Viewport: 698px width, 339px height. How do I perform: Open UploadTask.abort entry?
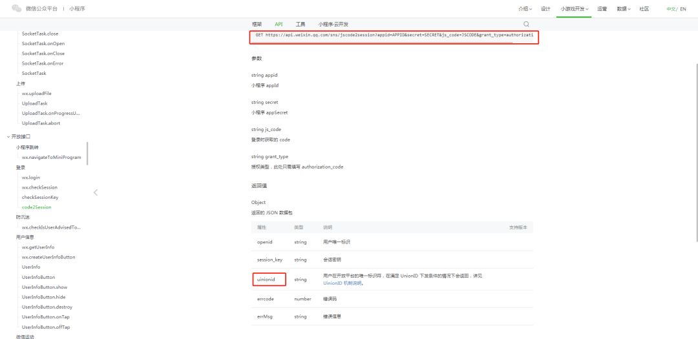(41, 123)
